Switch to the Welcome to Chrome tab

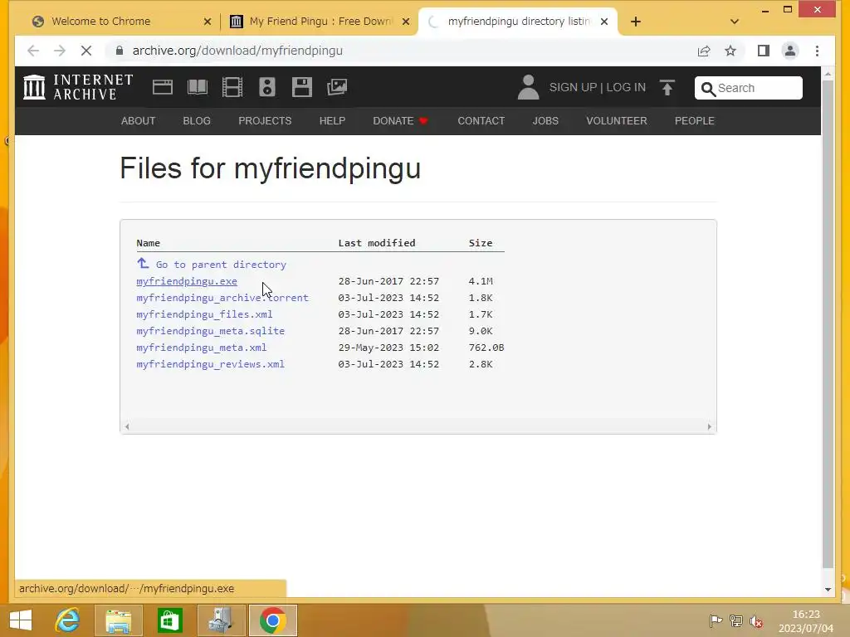pyautogui.click(x=121, y=22)
